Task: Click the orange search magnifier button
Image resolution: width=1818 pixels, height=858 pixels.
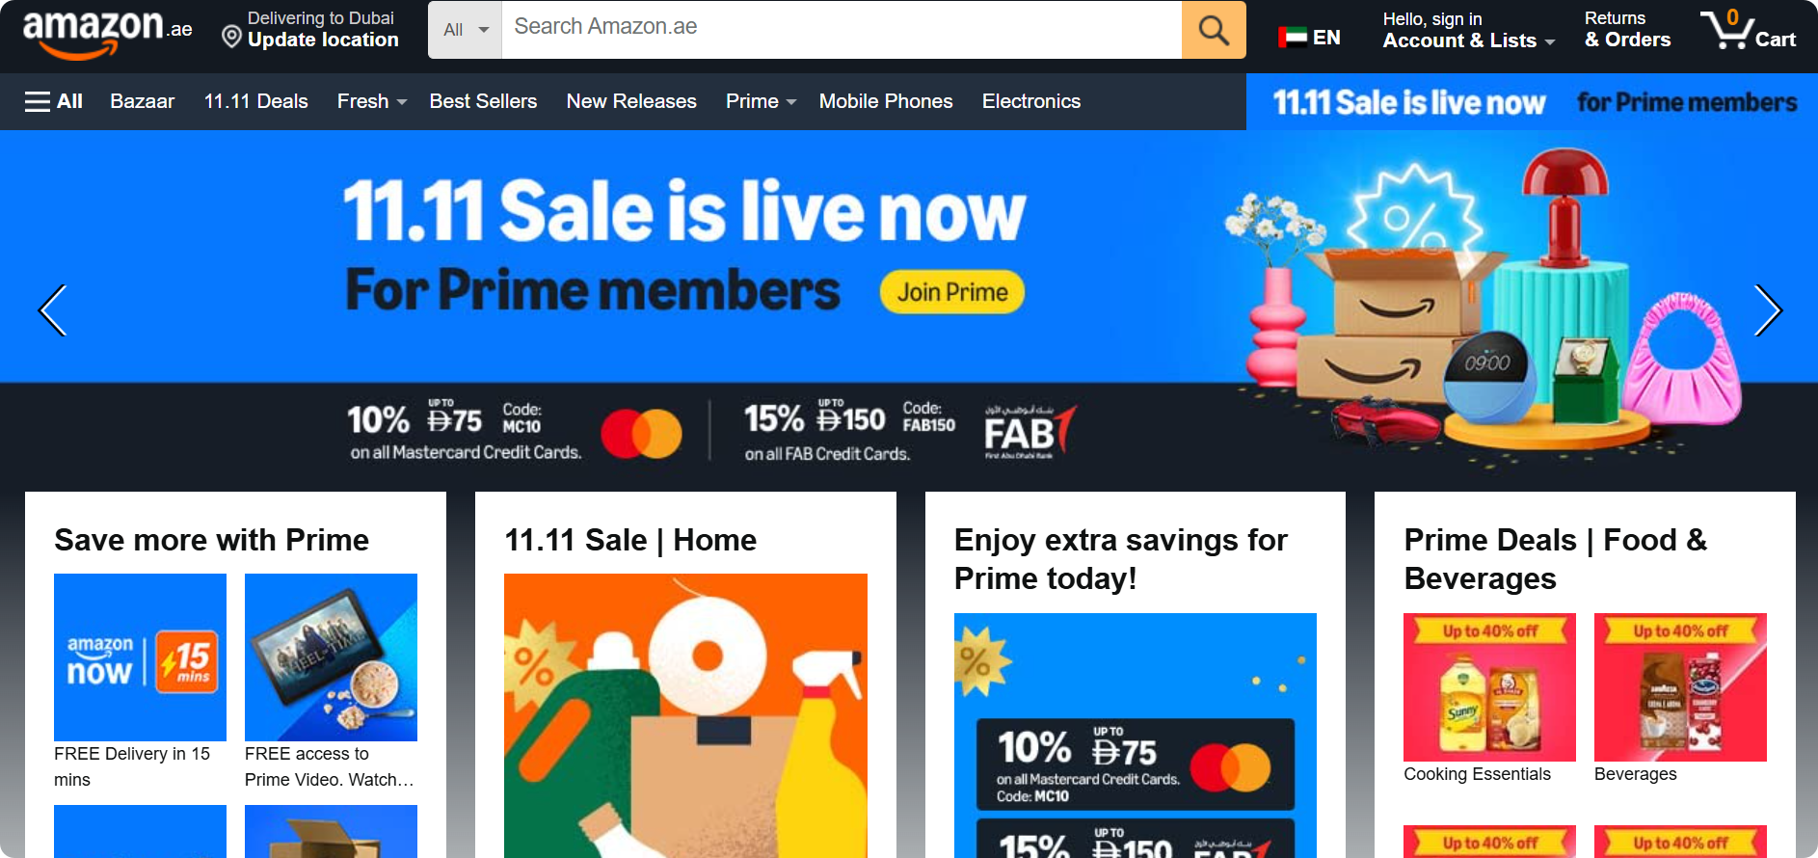Action: pyautogui.click(x=1214, y=30)
